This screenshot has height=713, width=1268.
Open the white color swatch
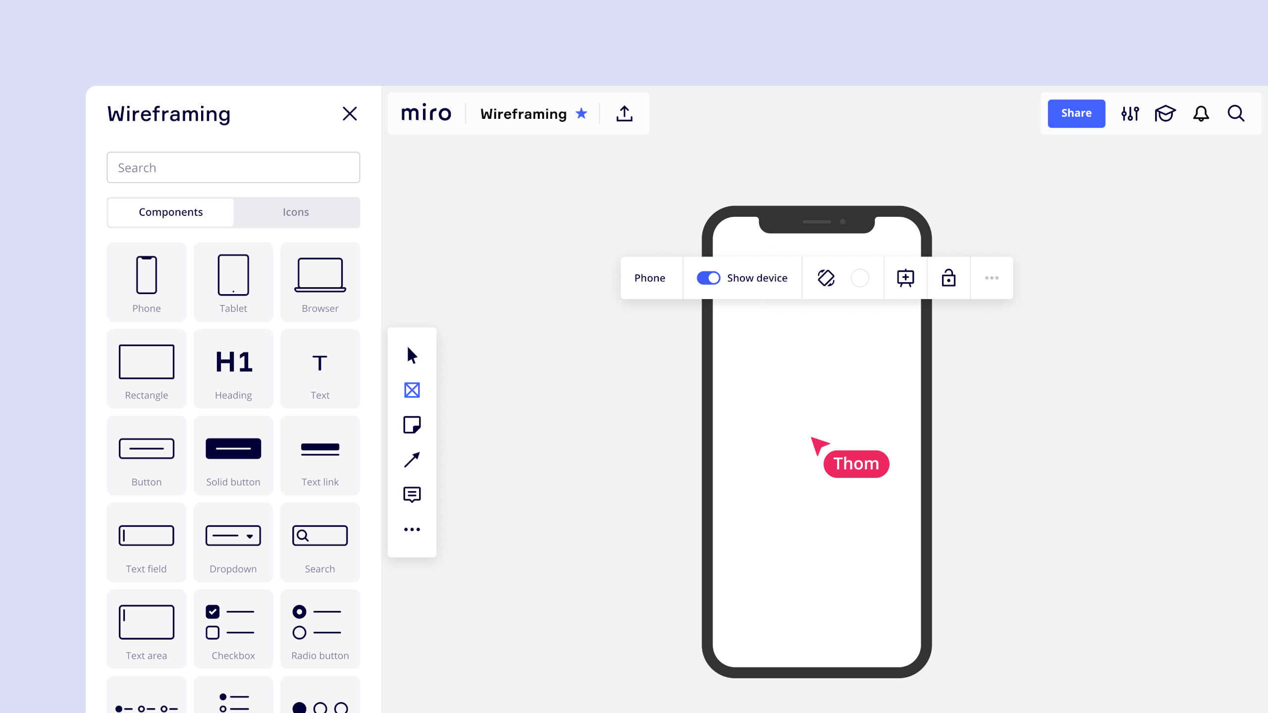(860, 278)
